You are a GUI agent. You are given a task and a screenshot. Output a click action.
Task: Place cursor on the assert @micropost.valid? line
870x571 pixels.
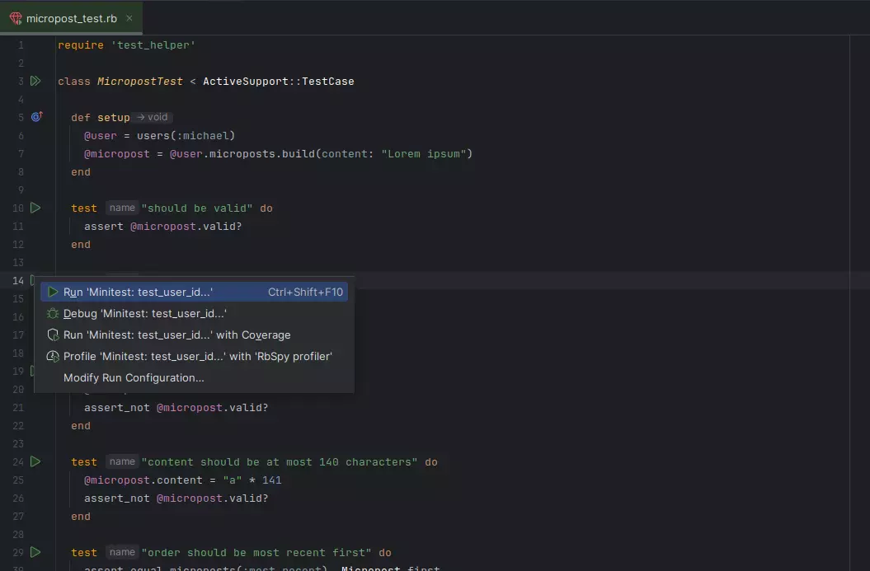(x=165, y=226)
